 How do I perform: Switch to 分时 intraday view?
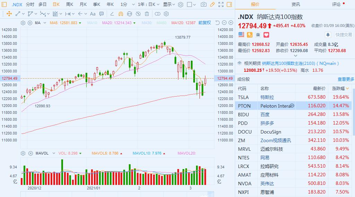pos(30,4)
